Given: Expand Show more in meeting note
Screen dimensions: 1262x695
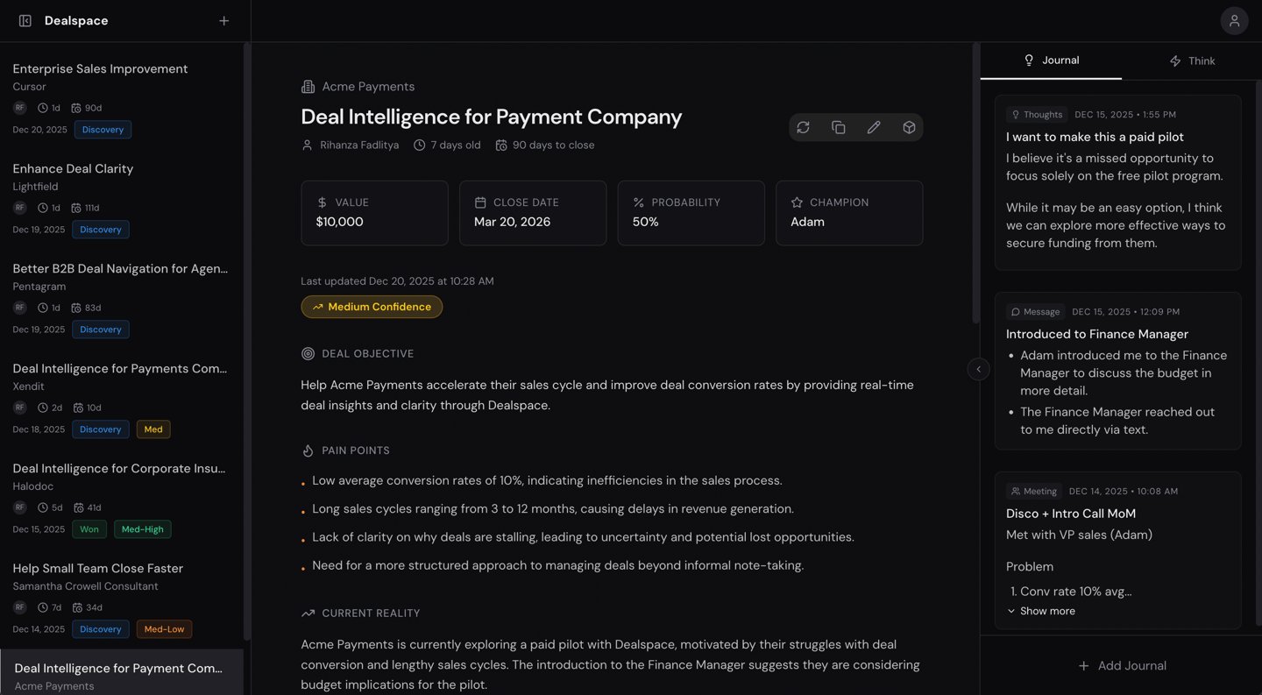Looking at the screenshot, I should point(1041,611).
